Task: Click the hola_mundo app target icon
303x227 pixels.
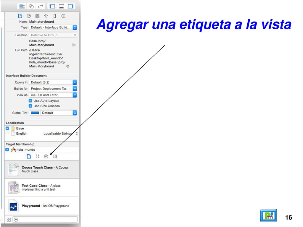Action: tap(13, 150)
